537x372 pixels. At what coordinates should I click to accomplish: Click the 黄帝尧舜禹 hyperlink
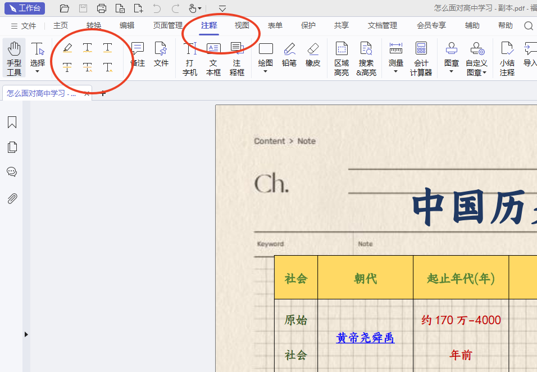coord(365,338)
